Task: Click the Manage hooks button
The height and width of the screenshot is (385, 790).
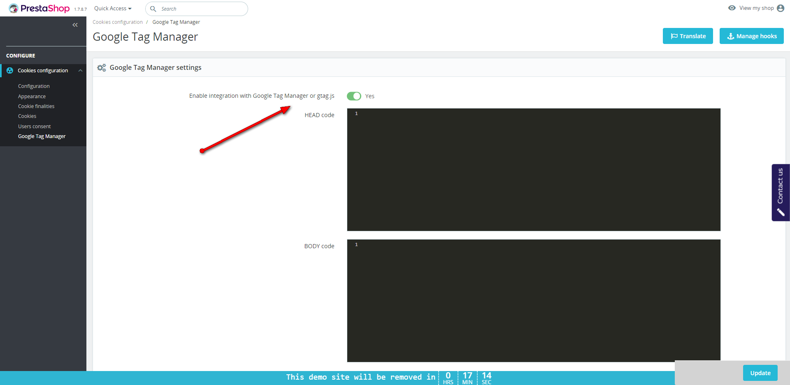Action: [x=752, y=36]
